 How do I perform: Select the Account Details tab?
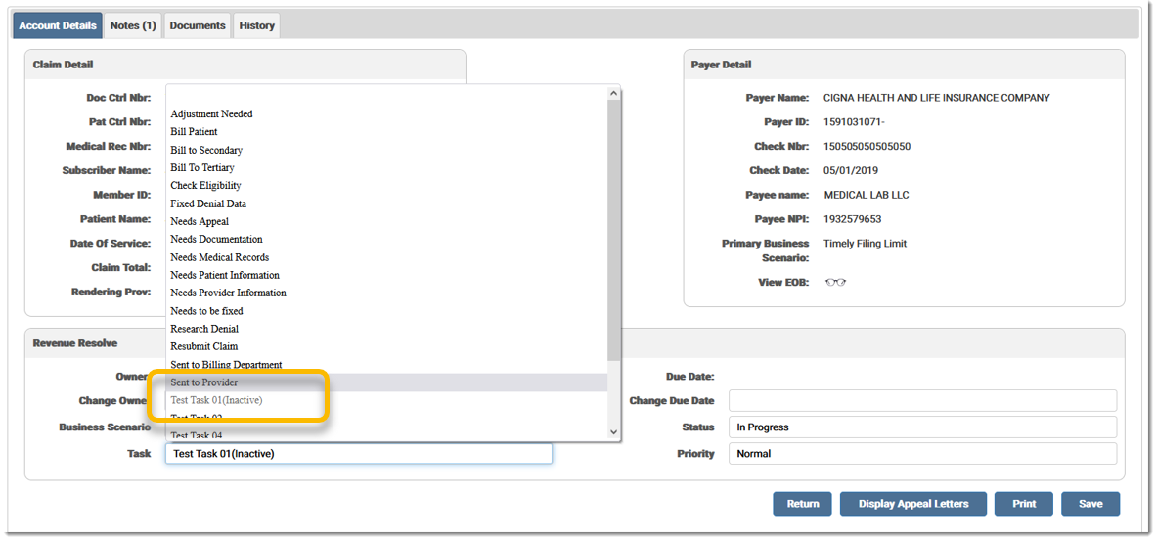pyautogui.click(x=58, y=25)
